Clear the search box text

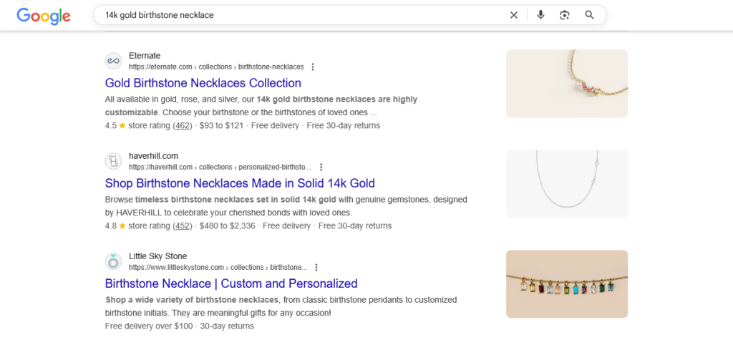513,15
